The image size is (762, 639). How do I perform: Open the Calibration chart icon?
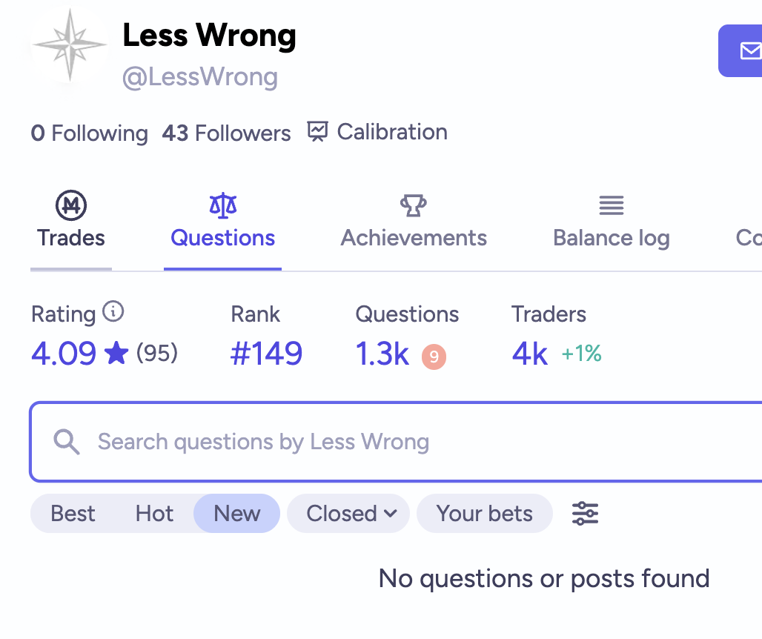pos(317,132)
